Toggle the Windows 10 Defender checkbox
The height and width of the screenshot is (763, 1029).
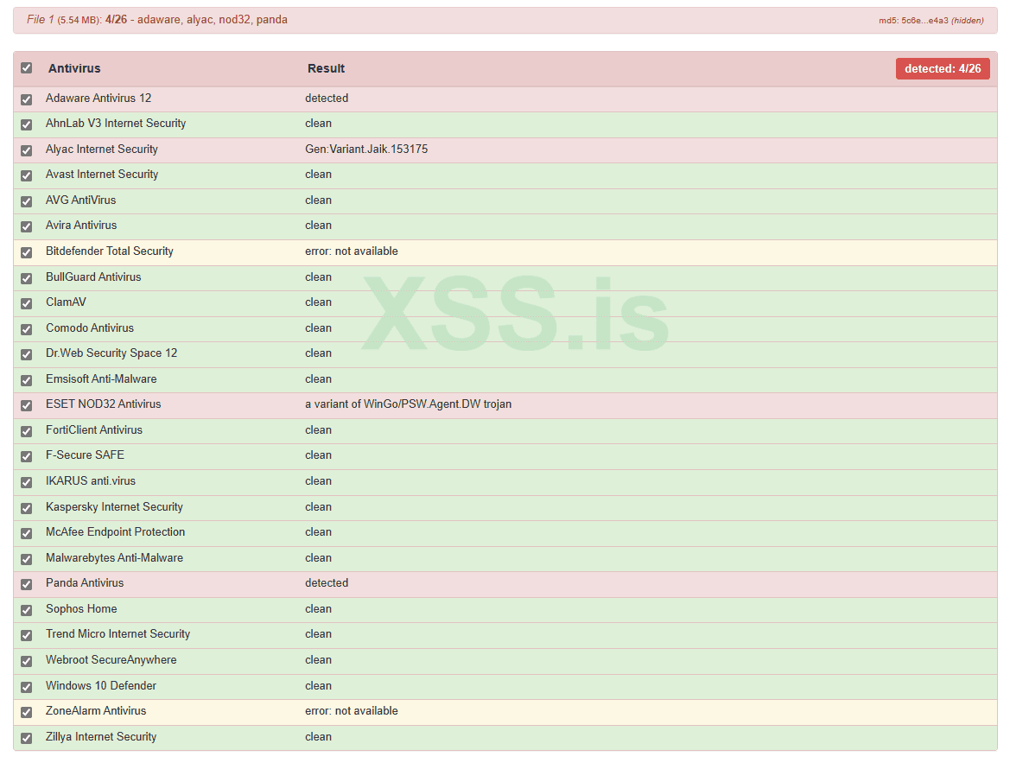click(x=26, y=688)
